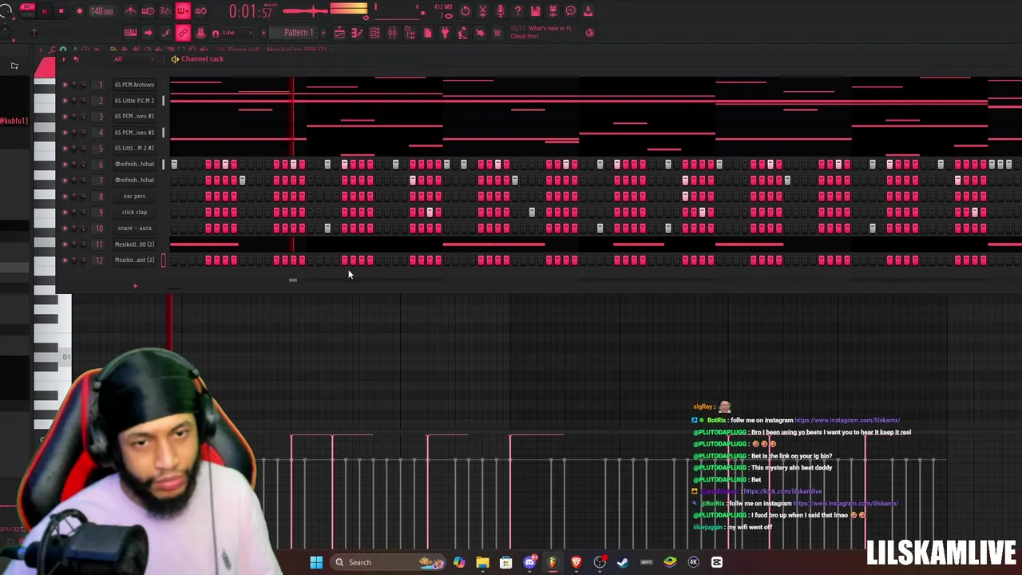Add a channel with plus button below rack

point(135,285)
